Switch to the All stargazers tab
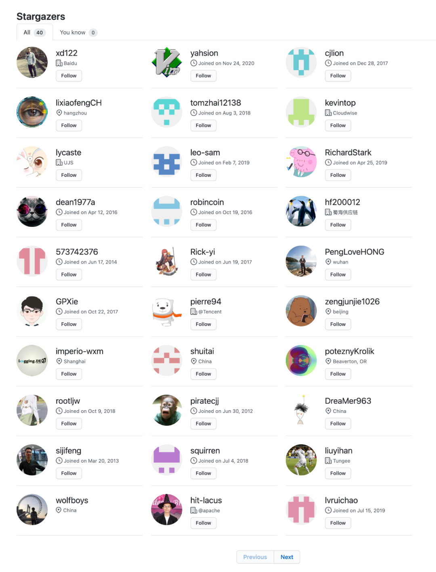Screen dimensions: 436x572 coord(35,32)
